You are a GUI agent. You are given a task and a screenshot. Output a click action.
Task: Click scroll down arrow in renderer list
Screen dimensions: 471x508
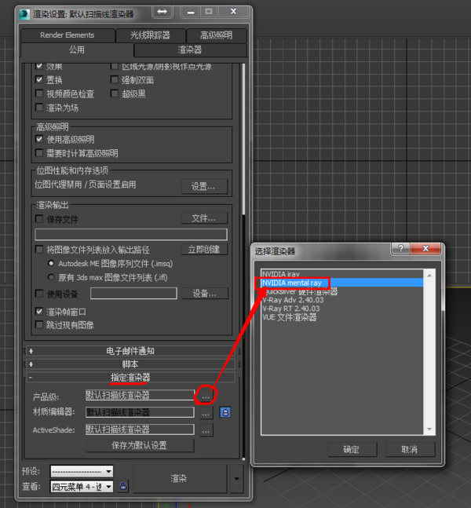pos(429,429)
